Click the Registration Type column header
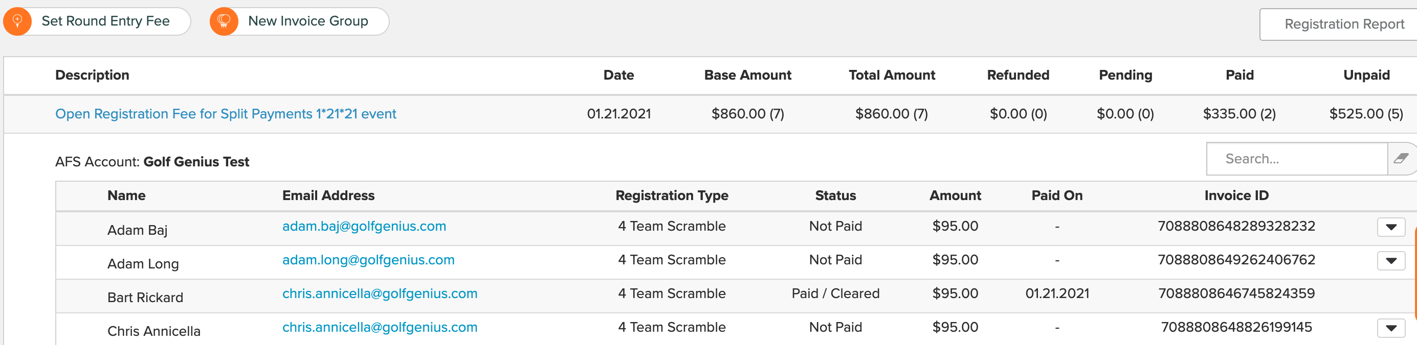This screenshot has width=1417, height=345. coord(672,196)
